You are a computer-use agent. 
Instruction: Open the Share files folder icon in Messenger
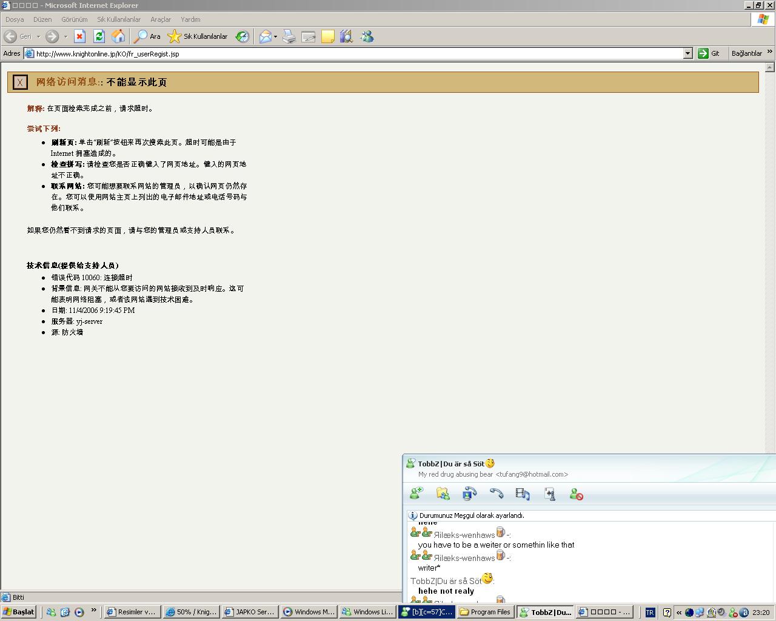[x=443, y=494]
